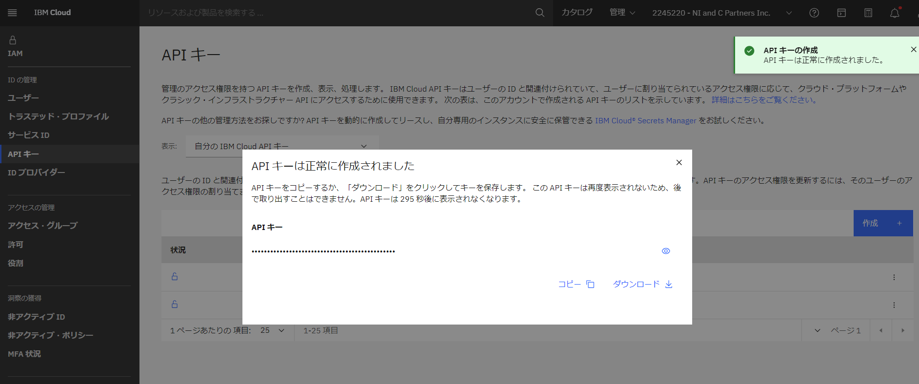Open the カタログ menu item

pos(577,13)
